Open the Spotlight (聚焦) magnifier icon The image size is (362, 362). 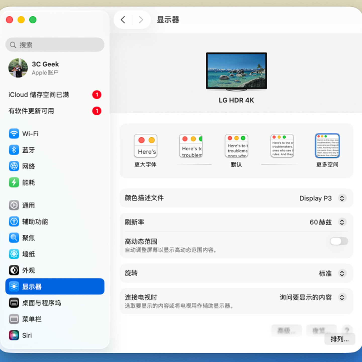coord(14,238)
